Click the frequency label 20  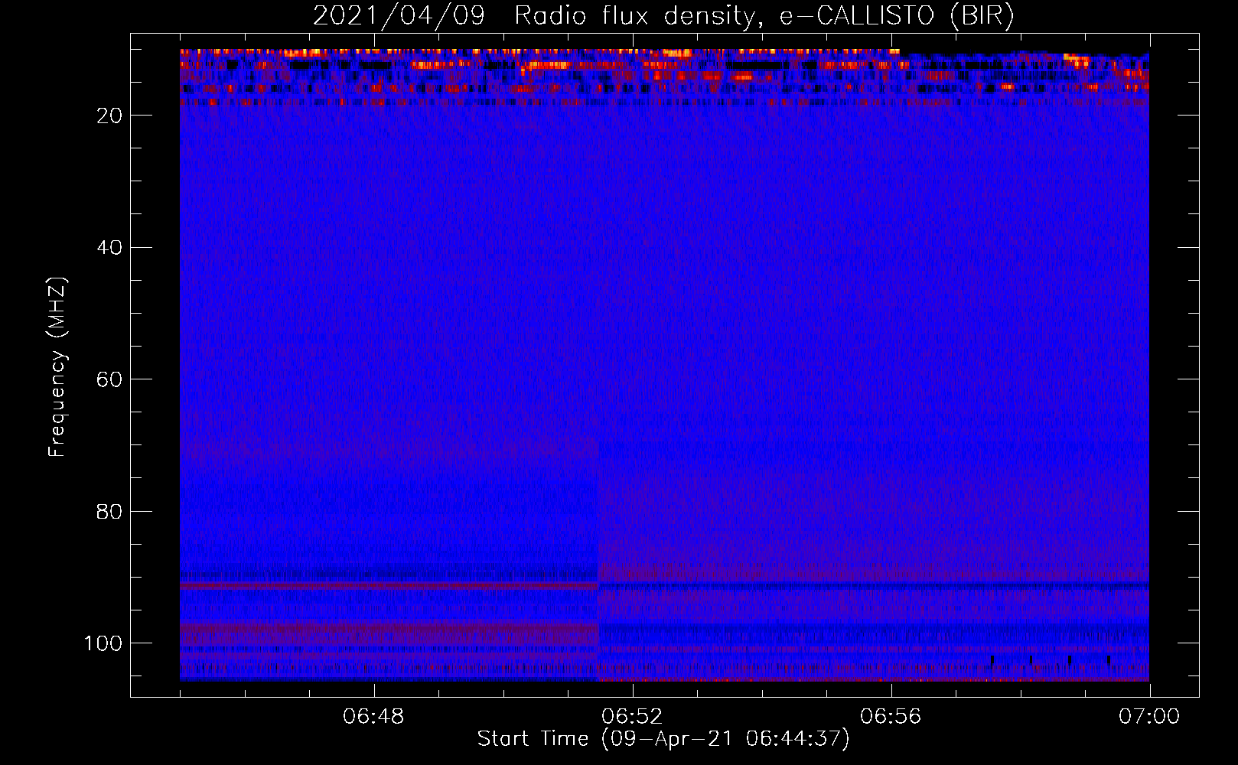click(109, 116)
